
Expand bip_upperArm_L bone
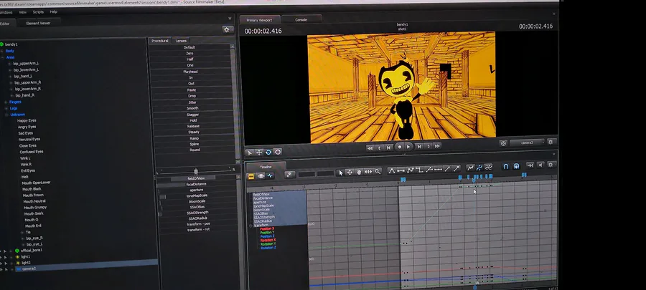[9, 64]
